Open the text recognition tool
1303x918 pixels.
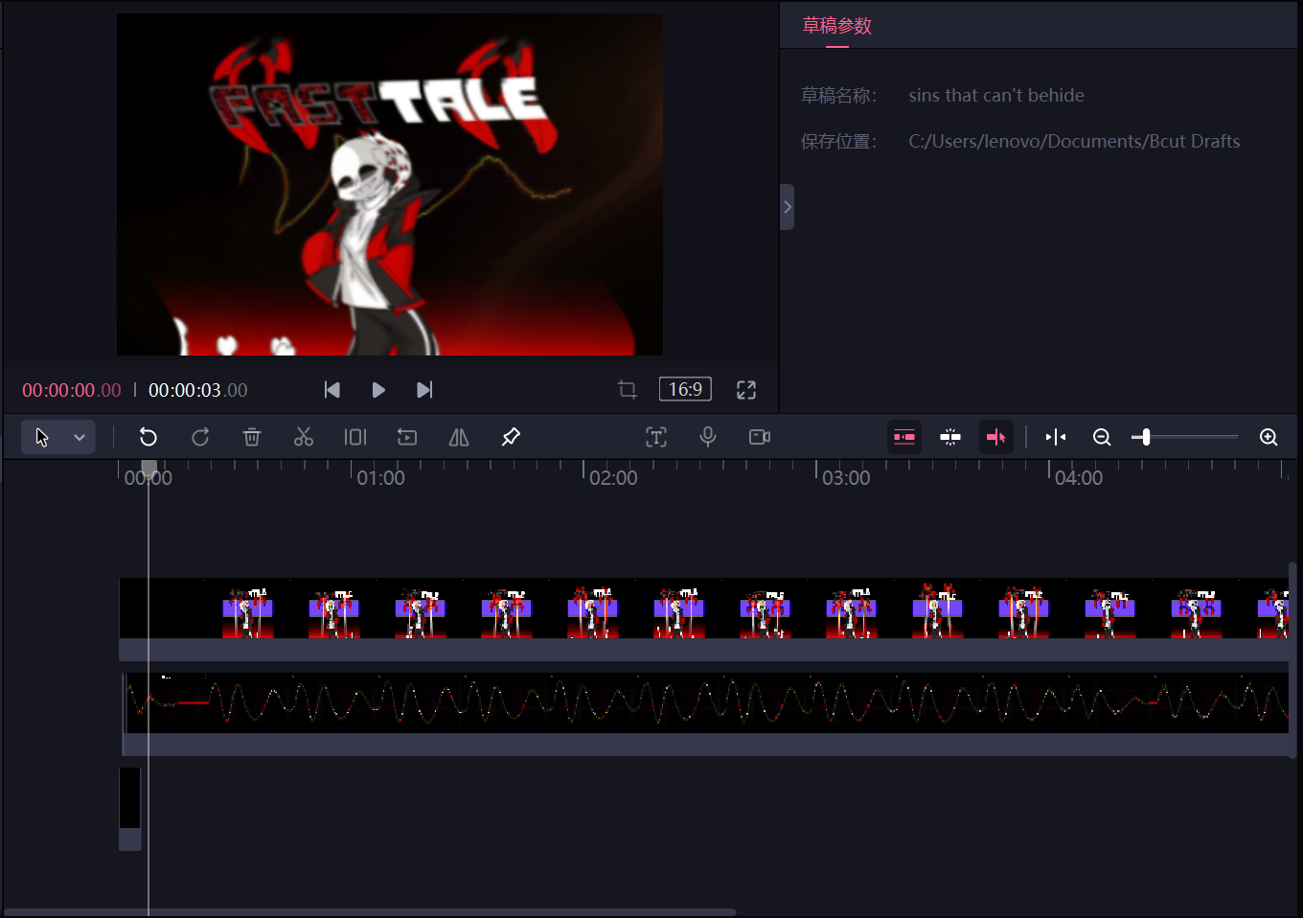coord(656,437)
